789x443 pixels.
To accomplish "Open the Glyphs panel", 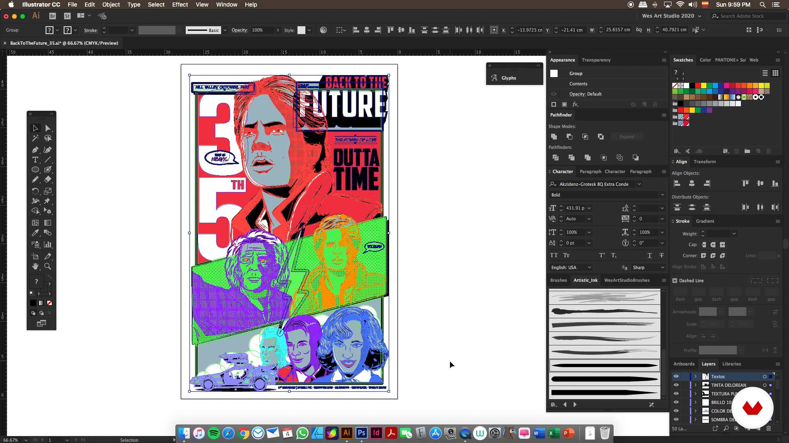I will 509,78.
